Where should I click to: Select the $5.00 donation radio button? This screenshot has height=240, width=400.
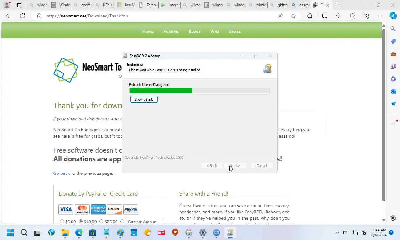[62, 222]
